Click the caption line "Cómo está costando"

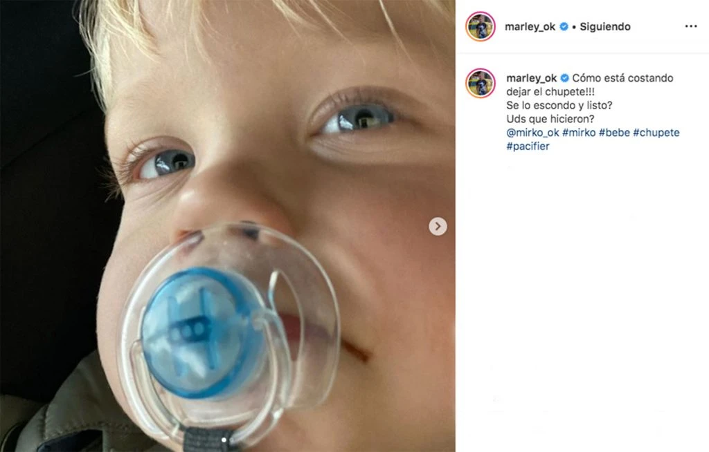(622, 78)
